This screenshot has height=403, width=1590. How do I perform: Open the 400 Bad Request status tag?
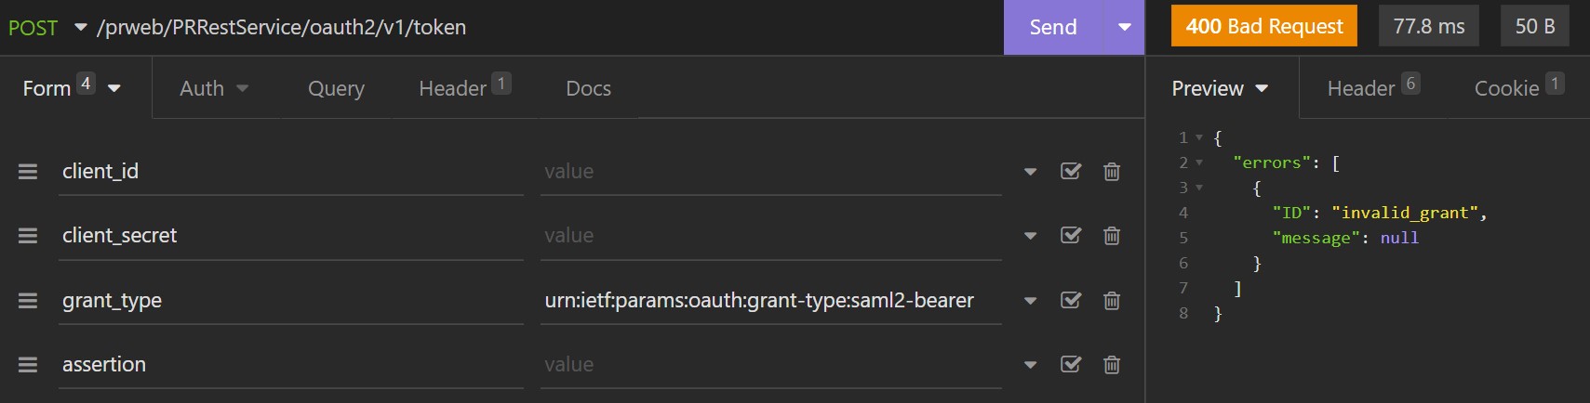click(1264, 26)
